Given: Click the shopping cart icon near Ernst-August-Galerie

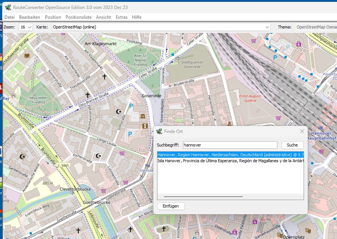Looking at the screenshot, I should (x=278, y=118).
